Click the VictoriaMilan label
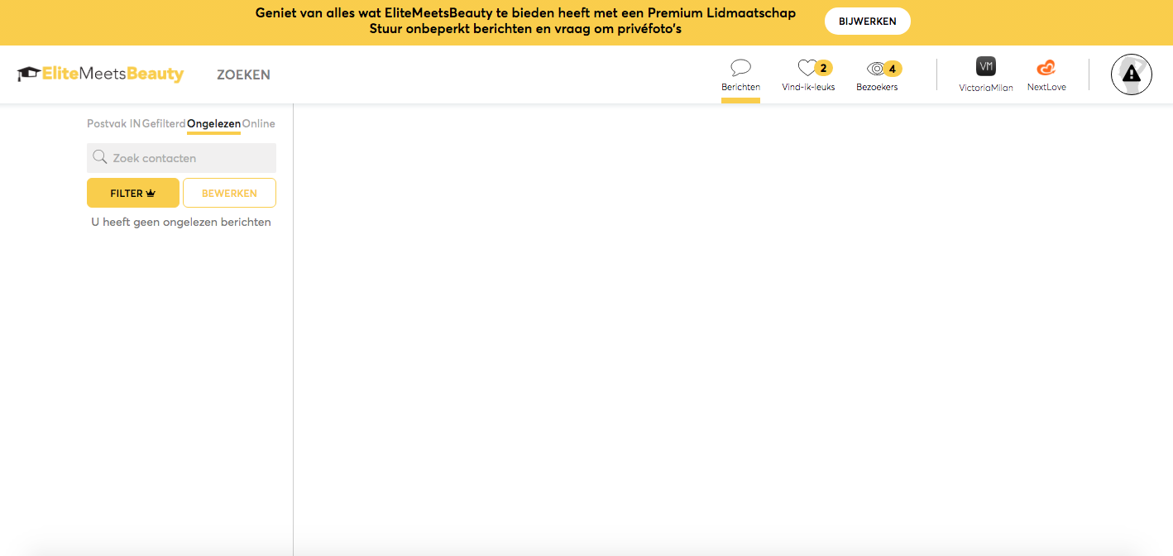The width and height of the screenshot is (1173, 556). [986, 88]
